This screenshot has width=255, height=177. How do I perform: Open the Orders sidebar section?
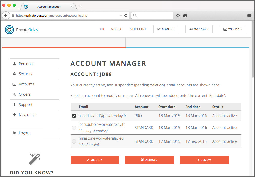click(x=34, y=94)
